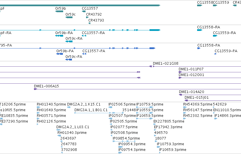Click the 18077 feature
The image size is (241, 154).
click(156, 141)
